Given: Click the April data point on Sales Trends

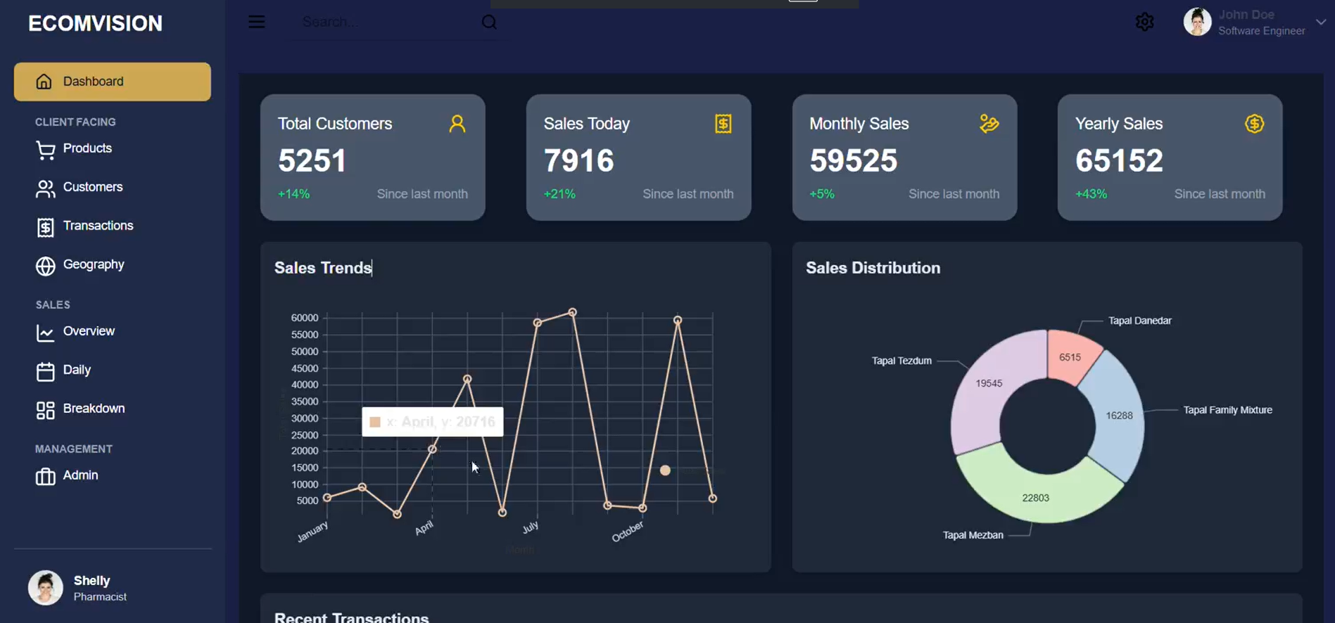Looking at the screenshot, I should (x=432, y=449).
